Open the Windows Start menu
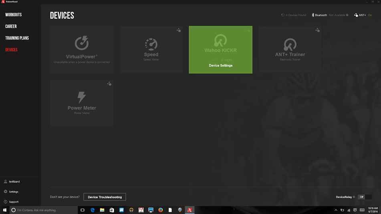This screenshot has width=381, height=214. 5,210
